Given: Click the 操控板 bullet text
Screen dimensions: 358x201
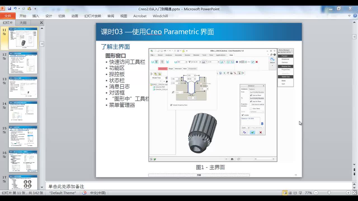Looking at the screenshot, I should (117, 74).
